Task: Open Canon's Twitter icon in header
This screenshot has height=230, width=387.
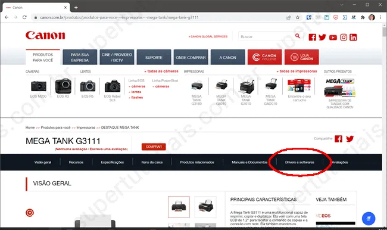Action: click(x=322, y=37)
